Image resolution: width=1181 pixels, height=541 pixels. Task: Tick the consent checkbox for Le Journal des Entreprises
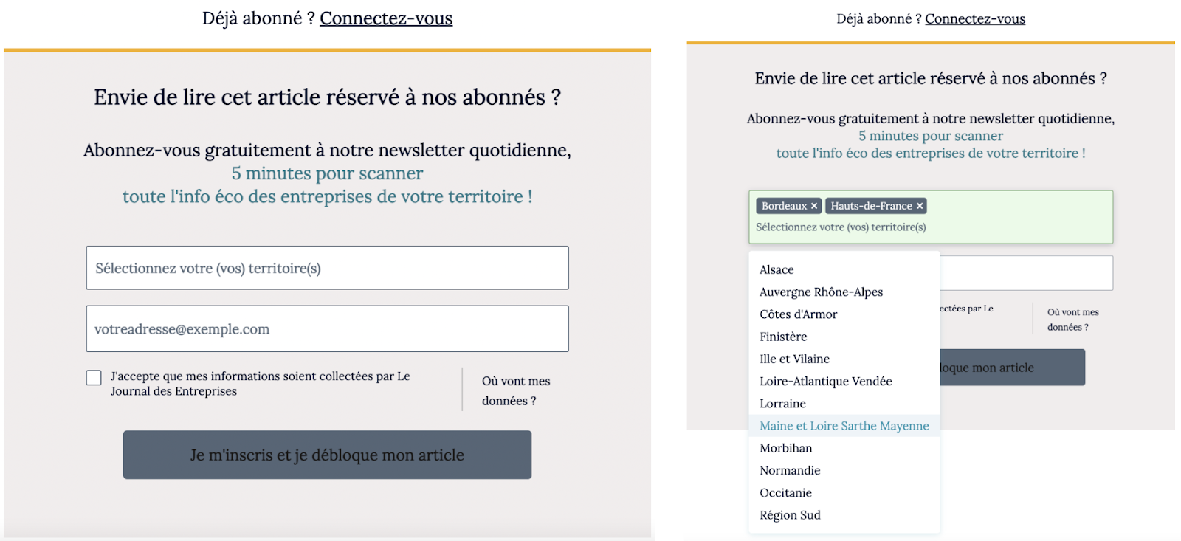click(94, 378)
